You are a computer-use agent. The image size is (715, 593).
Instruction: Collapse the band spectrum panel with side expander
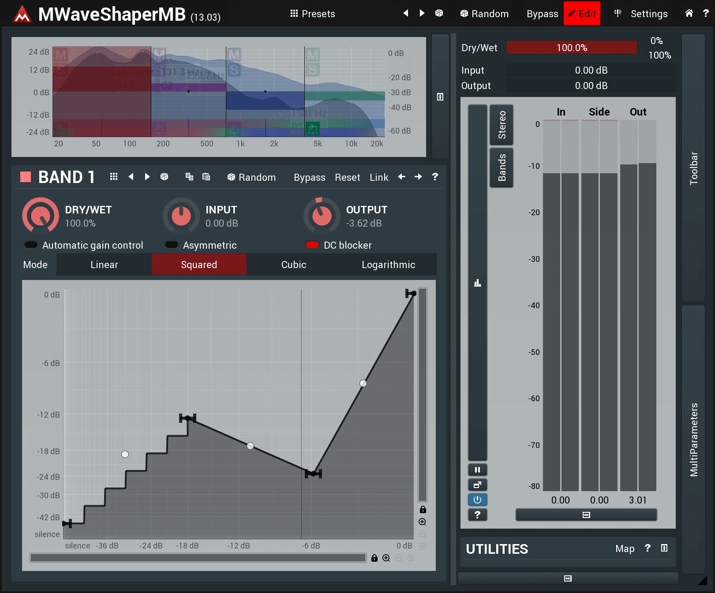pyautogui.click(x=440, y=97)
